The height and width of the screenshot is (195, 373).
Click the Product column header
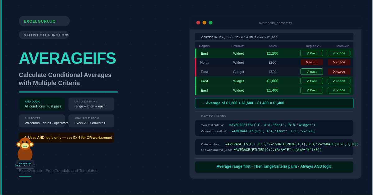point(238,46)
